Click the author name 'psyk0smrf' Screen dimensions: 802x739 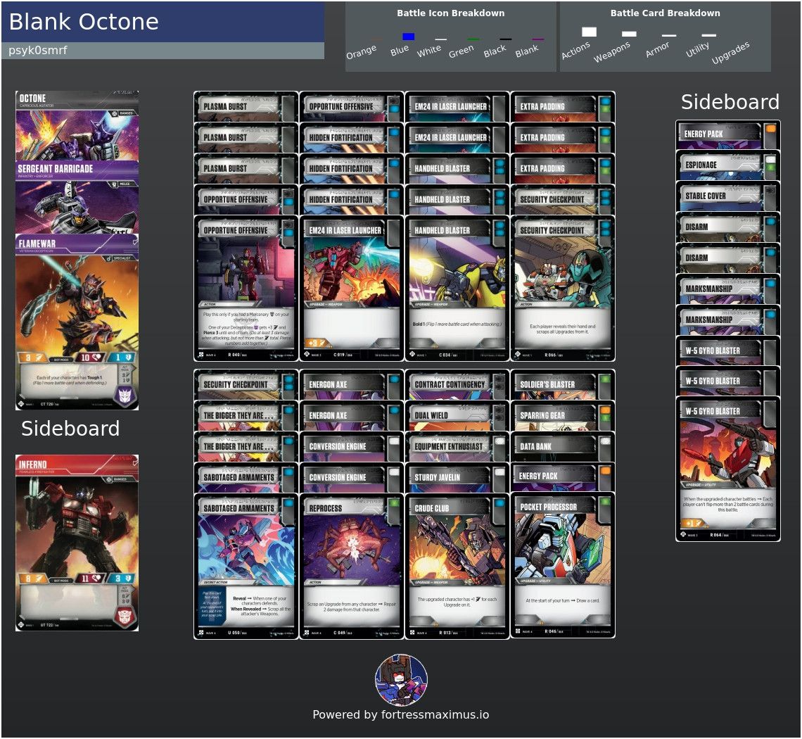click(38, 50)
